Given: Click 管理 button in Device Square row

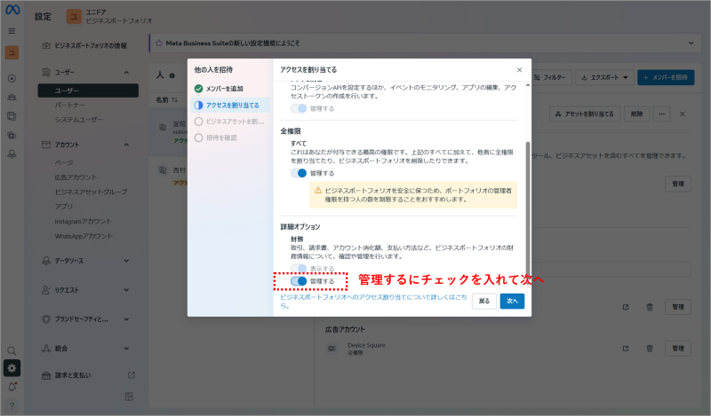Looking at the screenshot, I should click(678, 348).
